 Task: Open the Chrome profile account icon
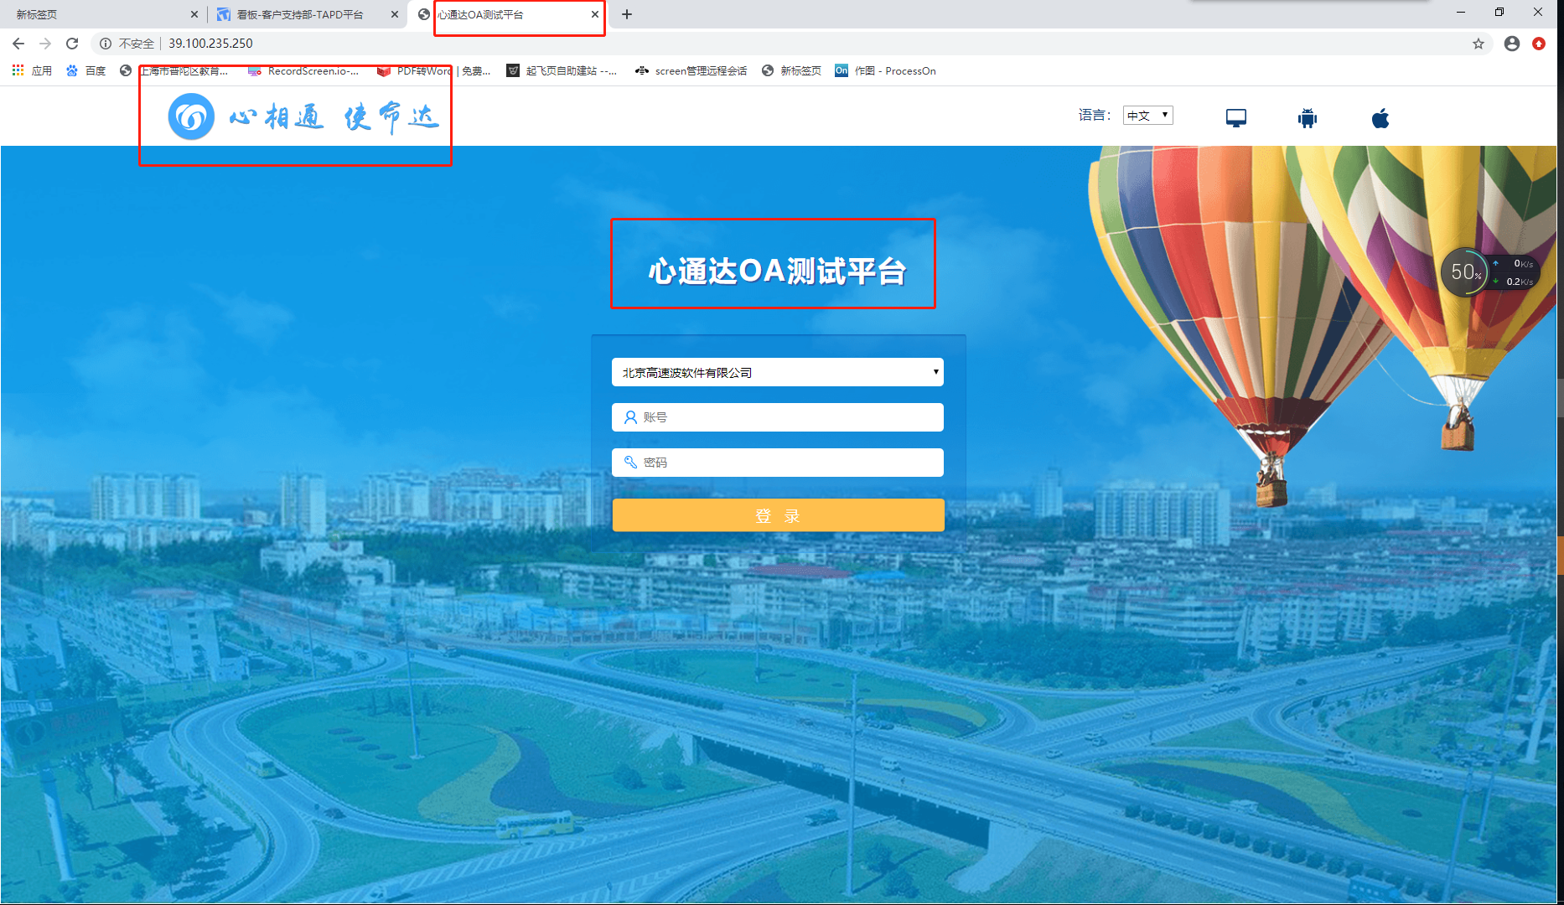coord(1512,44)
